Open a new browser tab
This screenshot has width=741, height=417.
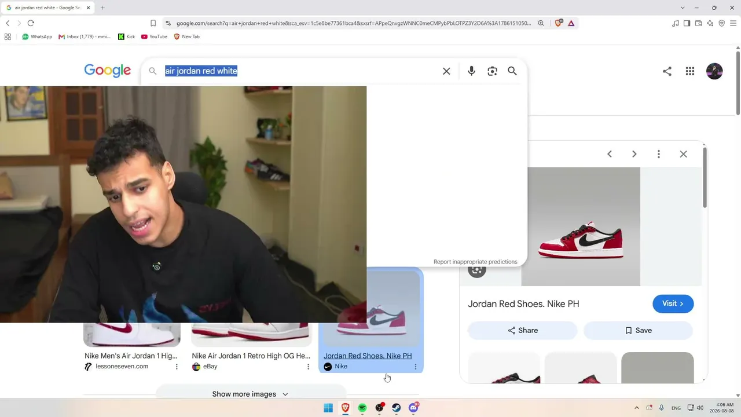102,8
